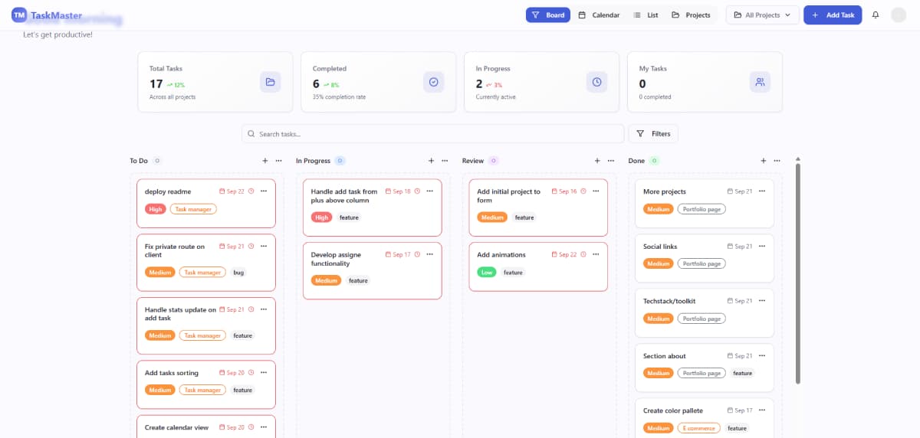The width and height of the screenshot is (920, 438).
Task: Click the feature label on Section about
Action: pos(742,374)
